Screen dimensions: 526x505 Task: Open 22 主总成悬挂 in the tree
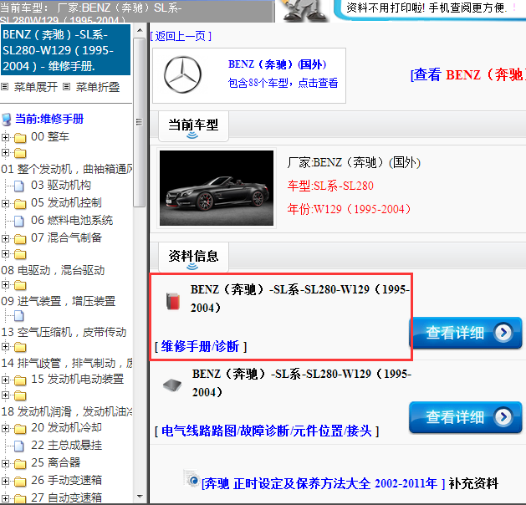[x=66, y=446]
